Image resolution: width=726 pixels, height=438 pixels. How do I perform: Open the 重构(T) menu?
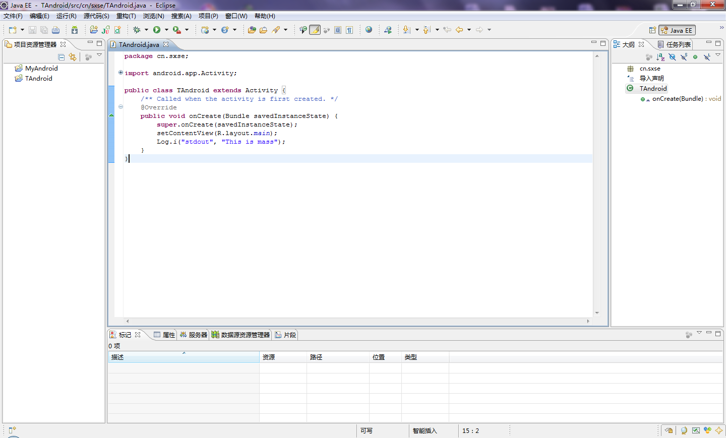tap(126, 16)
